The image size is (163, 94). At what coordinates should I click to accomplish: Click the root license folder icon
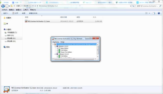(x=55, y=44)
